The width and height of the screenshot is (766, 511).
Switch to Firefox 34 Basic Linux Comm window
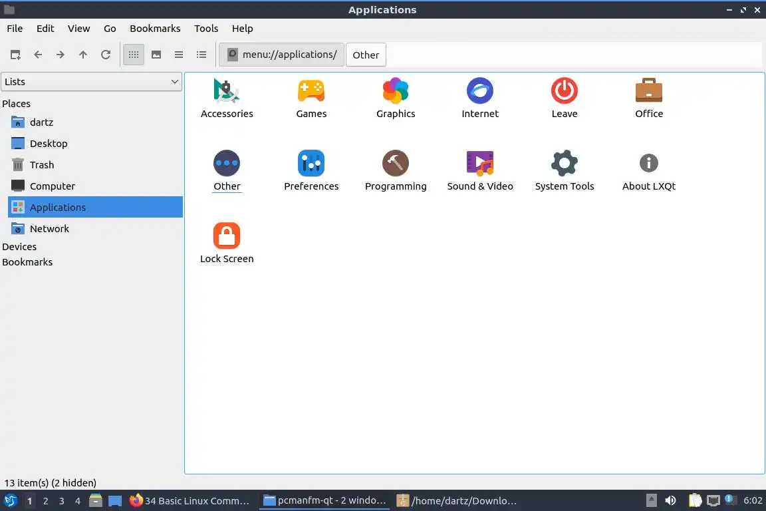point(190,501)
